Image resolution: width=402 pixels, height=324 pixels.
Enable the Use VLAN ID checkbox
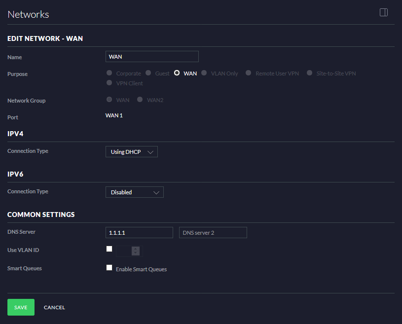(x=109, y=249)
